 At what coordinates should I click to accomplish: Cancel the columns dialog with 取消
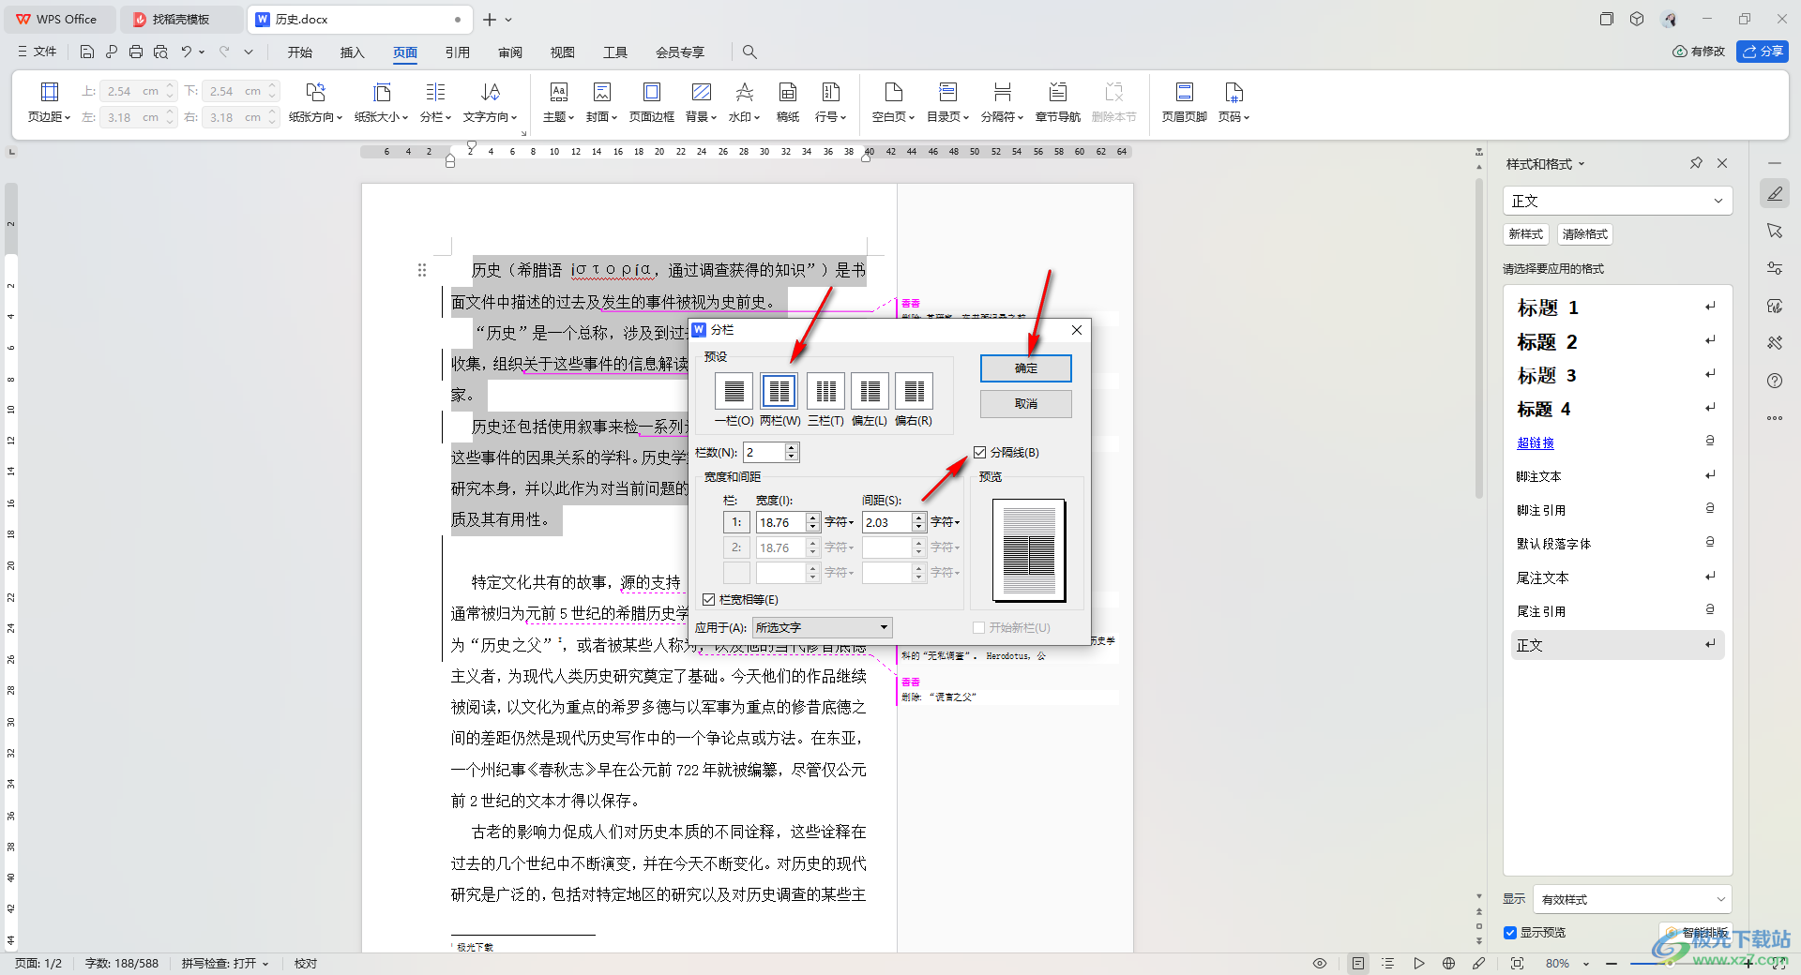click(x=1026, y=404)
